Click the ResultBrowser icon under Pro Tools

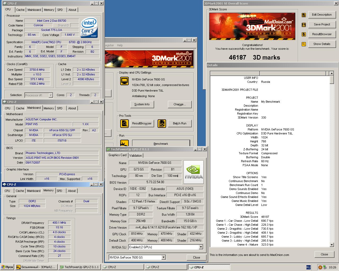click(x=124, y=123)
